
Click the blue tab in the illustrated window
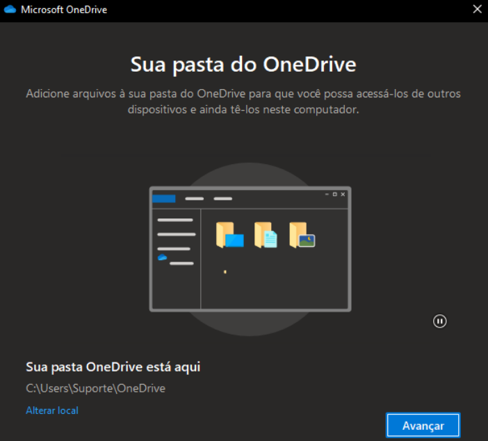(164, 198)
